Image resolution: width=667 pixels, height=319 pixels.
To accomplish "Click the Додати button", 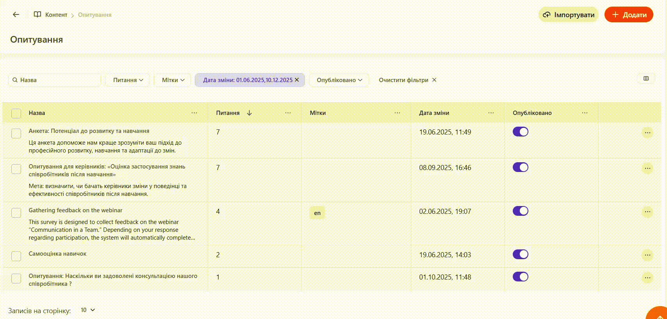I will [629, 15].
